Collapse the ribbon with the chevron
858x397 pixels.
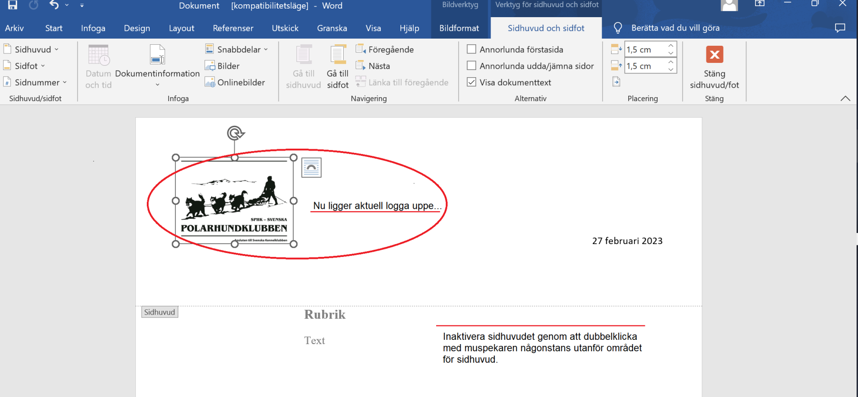(845, 99)
